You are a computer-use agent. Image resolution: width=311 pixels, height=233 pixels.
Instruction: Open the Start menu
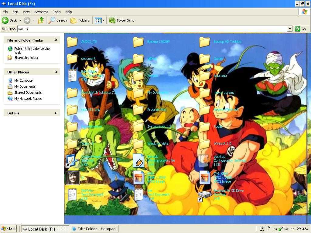(8, 229)
